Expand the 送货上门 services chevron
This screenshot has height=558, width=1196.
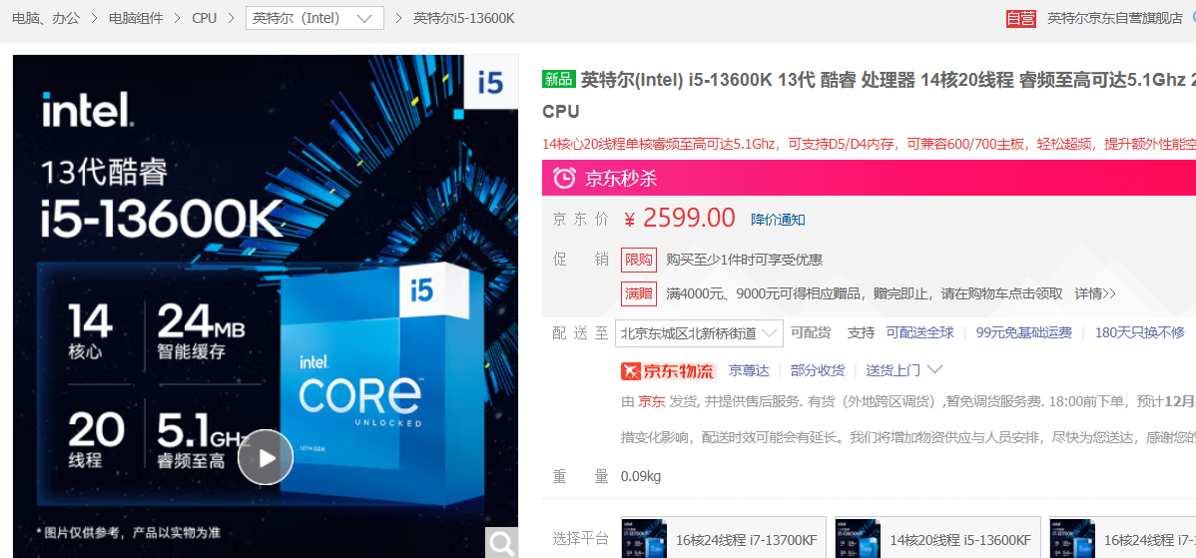[934, 370]
